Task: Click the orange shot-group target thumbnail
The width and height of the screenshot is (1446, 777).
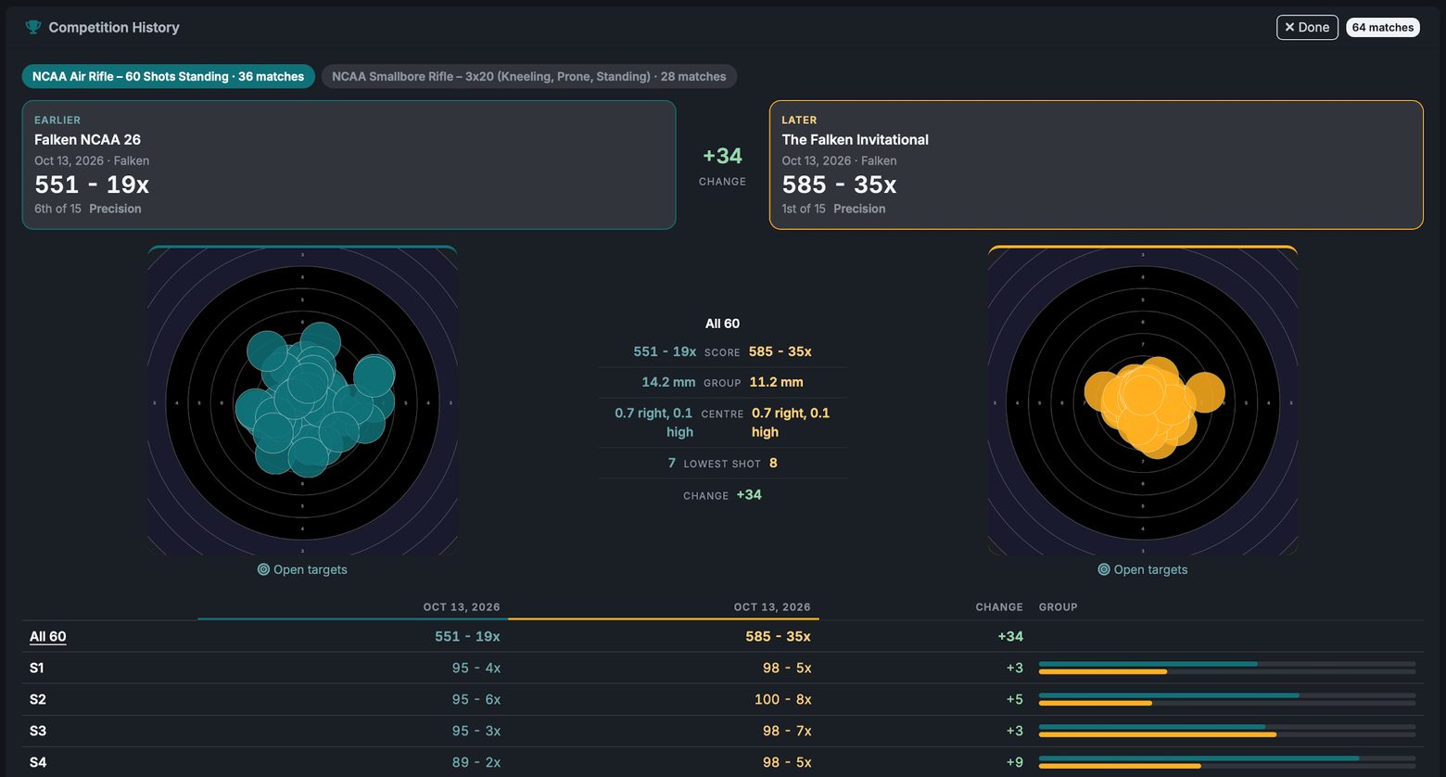Action: point(1143,401)
